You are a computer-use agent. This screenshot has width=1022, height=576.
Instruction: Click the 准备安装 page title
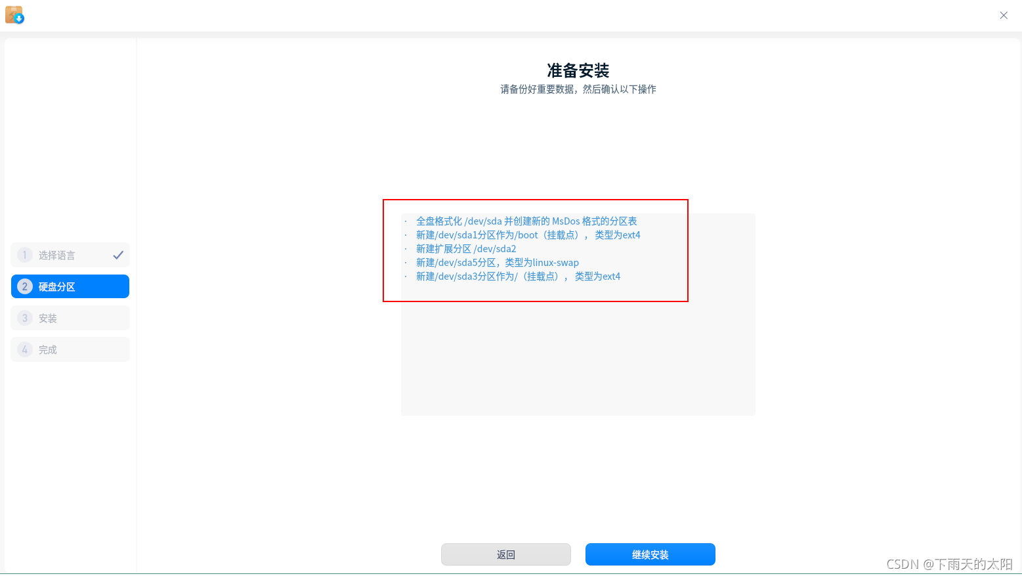pos(577,70)
